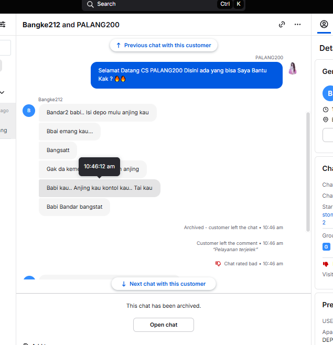Click the blue G group badge
This screenshot has width=333, height=345.
click(326, 247)
